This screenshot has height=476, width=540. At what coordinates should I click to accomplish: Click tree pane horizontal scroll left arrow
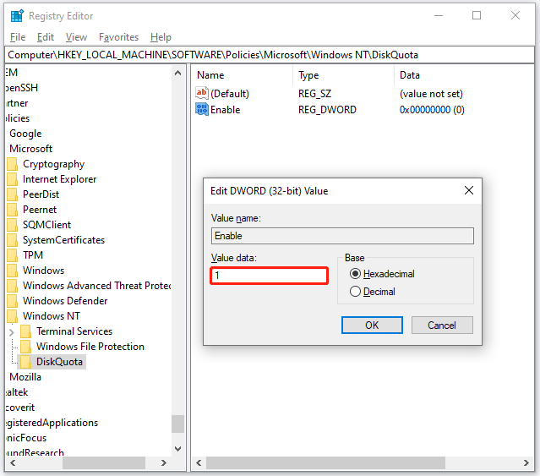pyautogui.click(x=13, y=463)
